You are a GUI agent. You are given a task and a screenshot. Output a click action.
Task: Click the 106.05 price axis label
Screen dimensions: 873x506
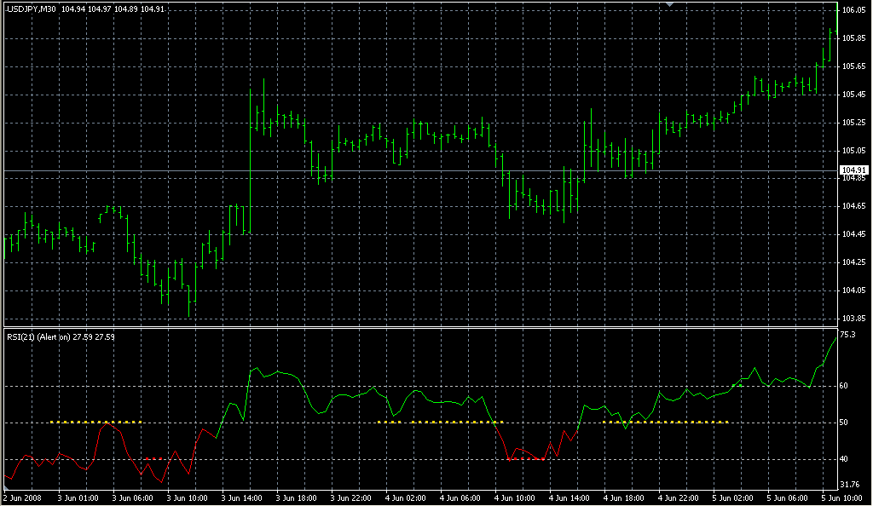point(853,10)
